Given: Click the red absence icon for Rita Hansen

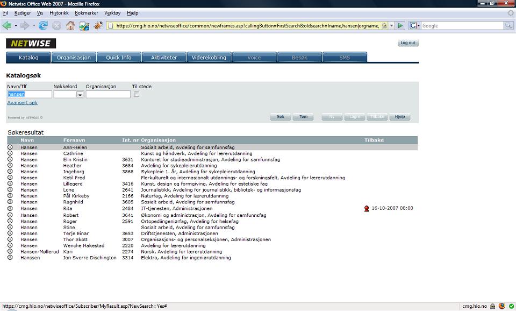Looking at the screenshot, I should point(367,208).
